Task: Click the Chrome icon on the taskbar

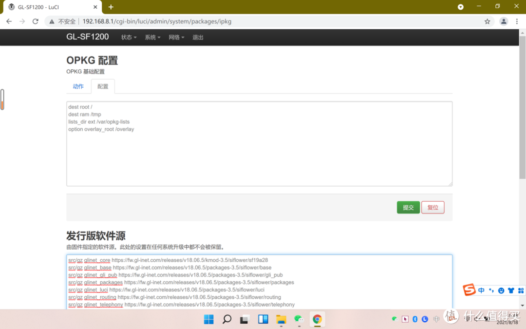Action: click(x=317, y=319)
